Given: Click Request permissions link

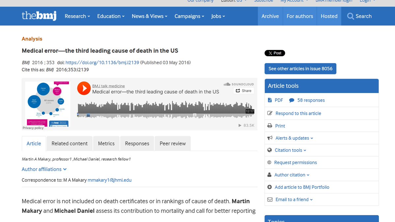Looking at the screenshot, I should [x=296, y=162].
